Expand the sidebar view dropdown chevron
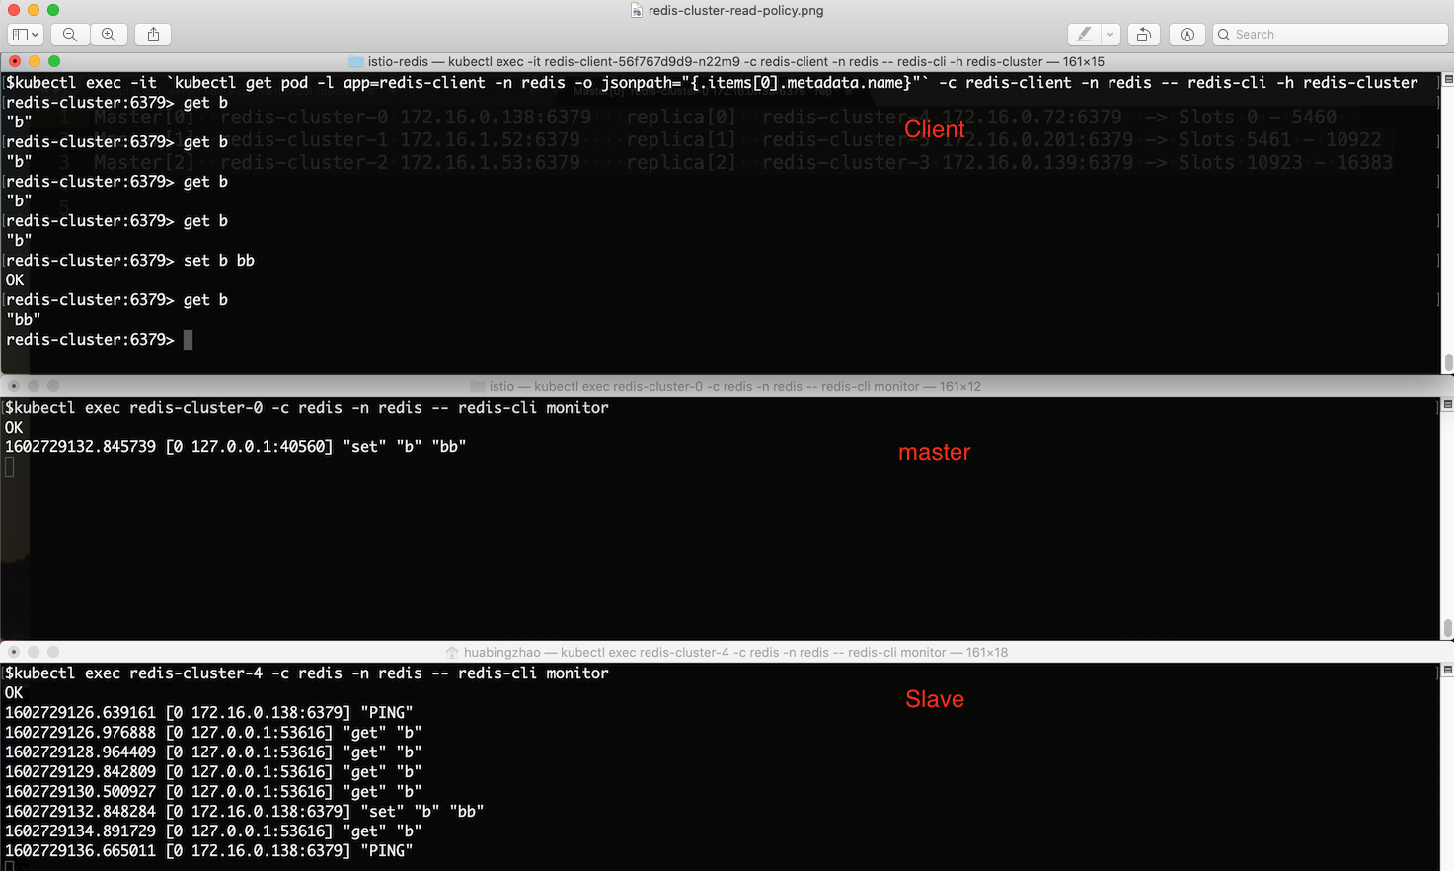 (36, 35)
